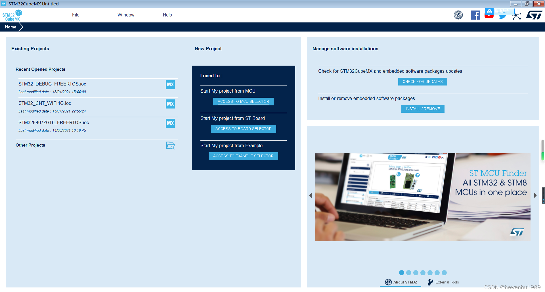Click CHECK FOR UPDATES button
The height and width of the screenshot is (292, 545).
pyautogui.click(x=423, y=82)
